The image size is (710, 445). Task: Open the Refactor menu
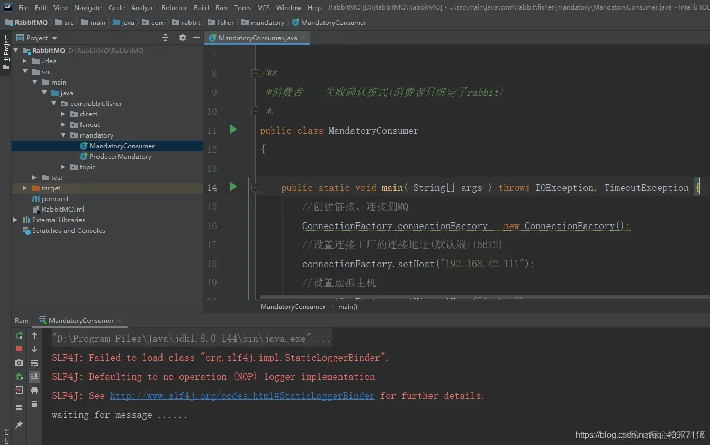click(x=174, y=7)
